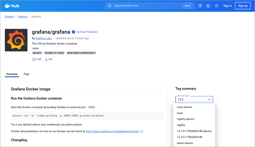Image resolution: width=255 pixels, height=147 pixels.
Task: Toggle dark mode theme icon
Action: pos(209,6)
